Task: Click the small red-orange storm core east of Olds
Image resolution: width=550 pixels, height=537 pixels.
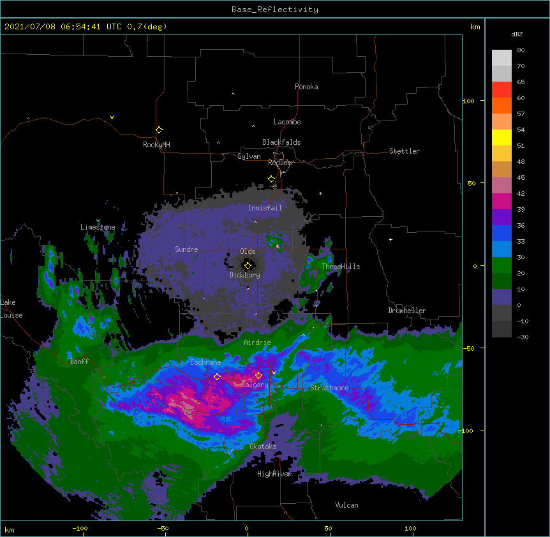Action: (x=278, y=246)
